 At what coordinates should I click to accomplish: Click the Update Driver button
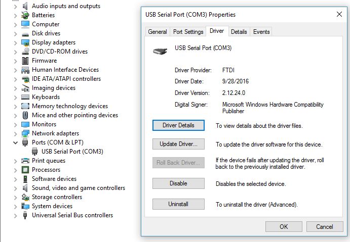[x=178, y=144]
